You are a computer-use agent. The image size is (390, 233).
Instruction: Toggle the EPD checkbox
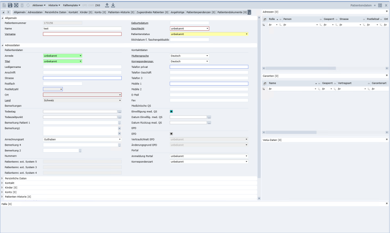pyautogui.click(x=172, y=134)
